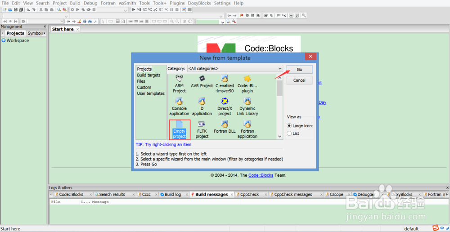Click the Save all files icon
The width and height of the screenshot is (450, 232).
tap(21, 9)
